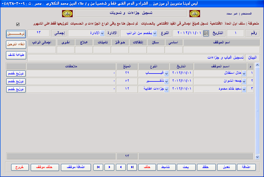This screenshot has width=264, height=177.
Task: Click the left emblem logo beside the title
Action: click(66, 14)
